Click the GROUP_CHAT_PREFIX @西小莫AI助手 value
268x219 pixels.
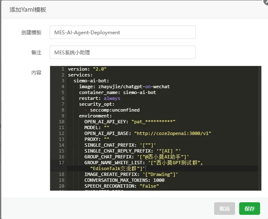point(163,157)
